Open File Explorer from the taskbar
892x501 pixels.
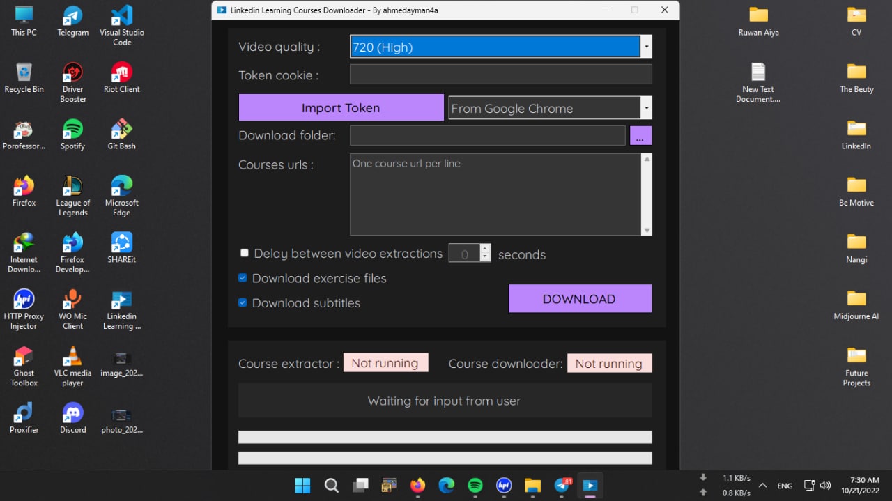(x=532, y=485)
